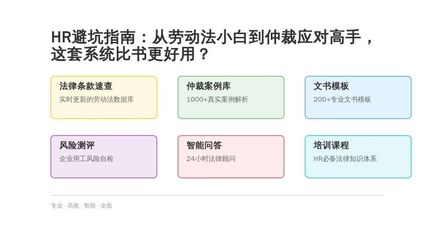
Task: Click the slide headline starting with HR避坑指南
Action: (212, 45)
